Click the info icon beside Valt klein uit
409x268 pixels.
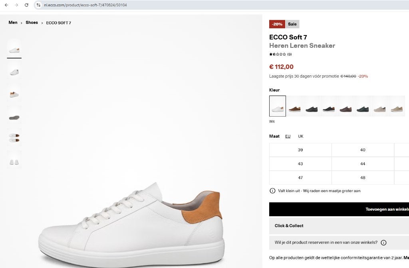pyautogui.click(x=272, y=191)
